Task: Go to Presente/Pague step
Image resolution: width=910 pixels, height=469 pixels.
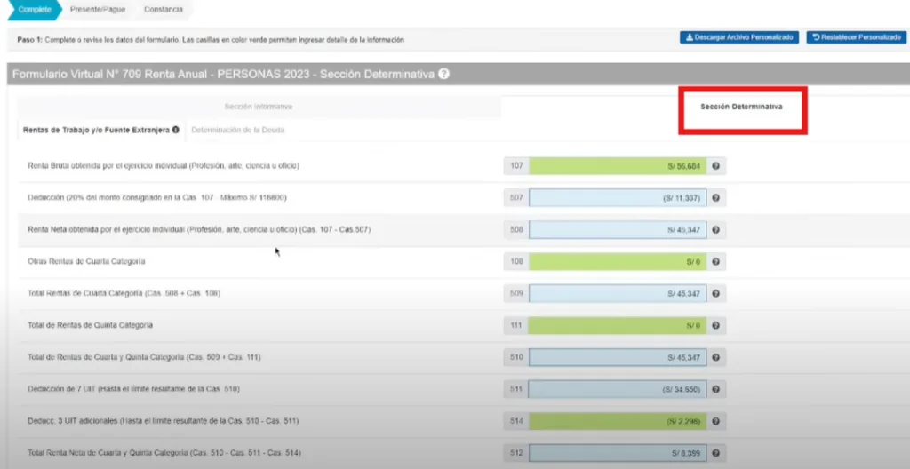Action: click(x=97, y=10)
